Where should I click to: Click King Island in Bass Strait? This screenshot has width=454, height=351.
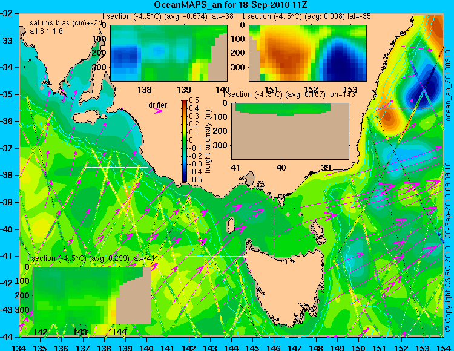(231, 225)
